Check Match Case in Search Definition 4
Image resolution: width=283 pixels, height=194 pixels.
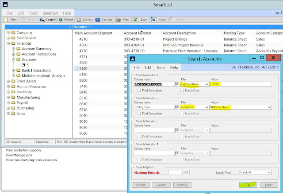[x=182, y=160]
